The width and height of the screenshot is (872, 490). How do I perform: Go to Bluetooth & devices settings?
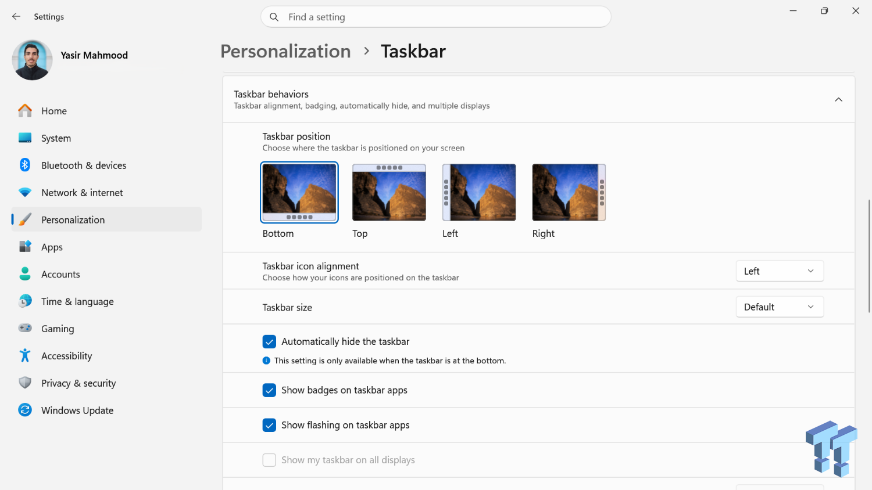click(106, 165)
